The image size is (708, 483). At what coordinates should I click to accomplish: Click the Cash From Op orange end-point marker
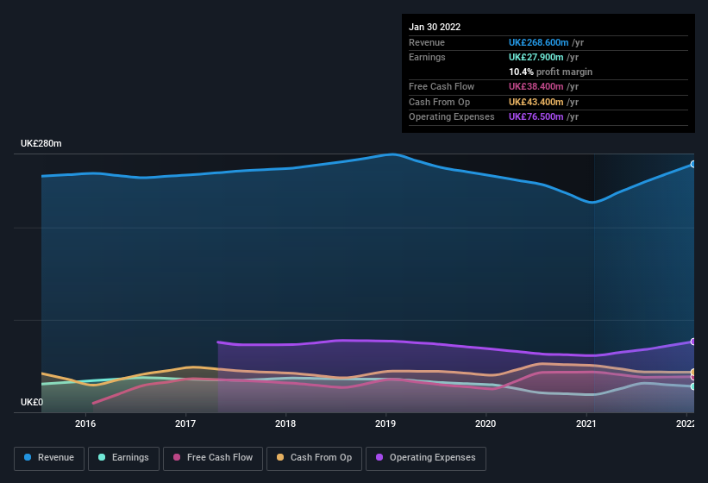coord(692,373)
